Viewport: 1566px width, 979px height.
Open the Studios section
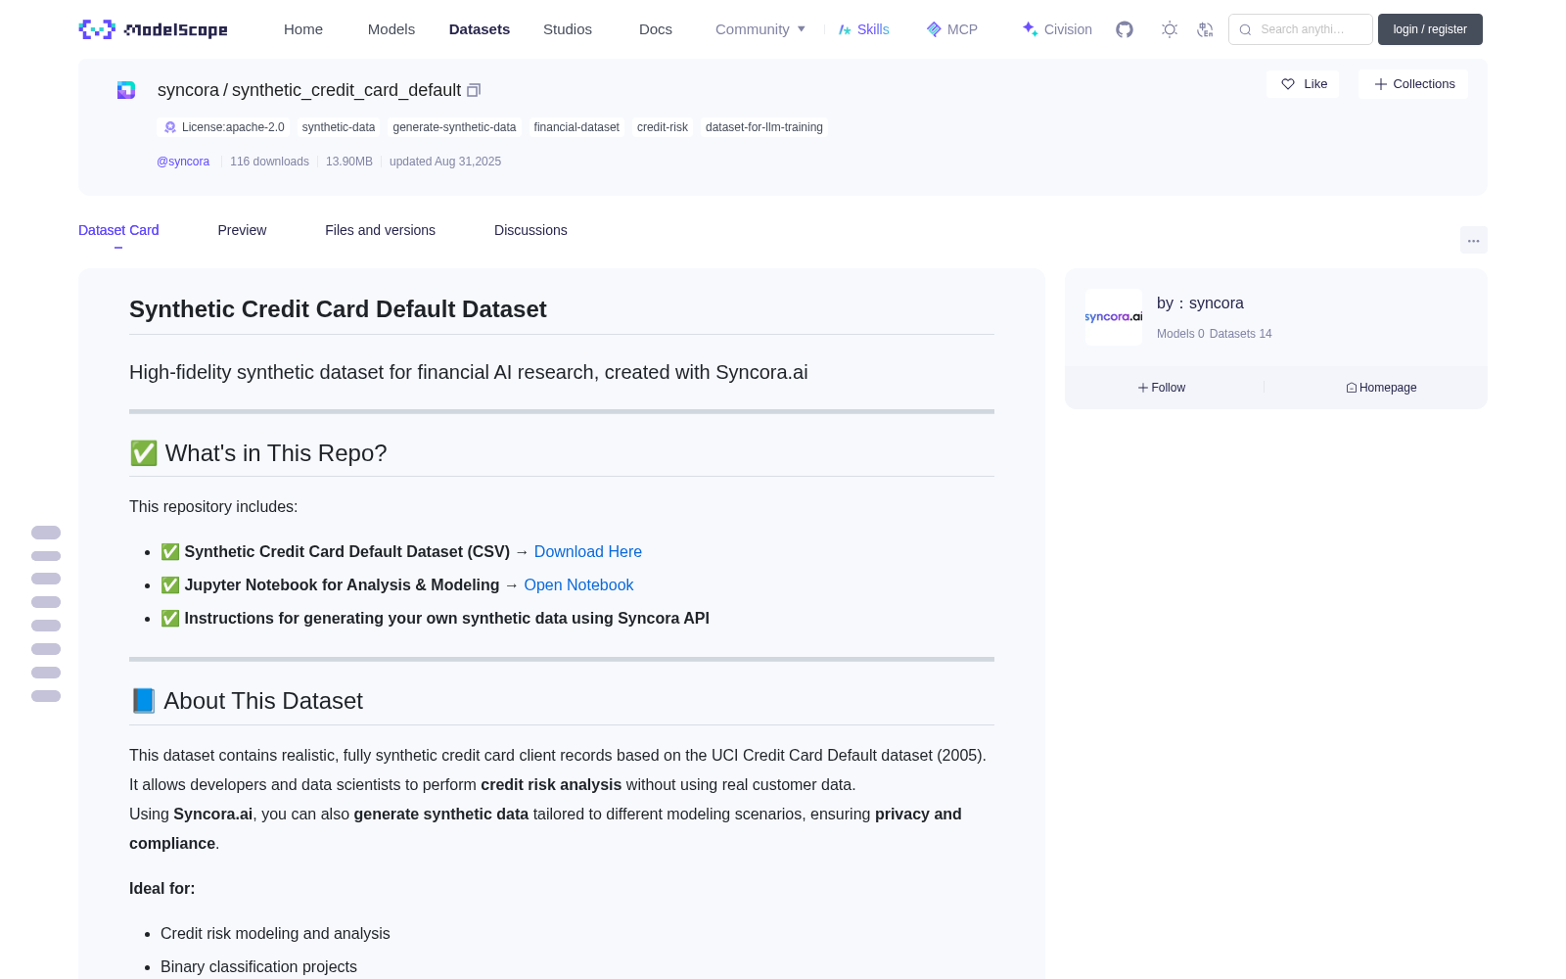pyautogui.click(x=568, y=29)
